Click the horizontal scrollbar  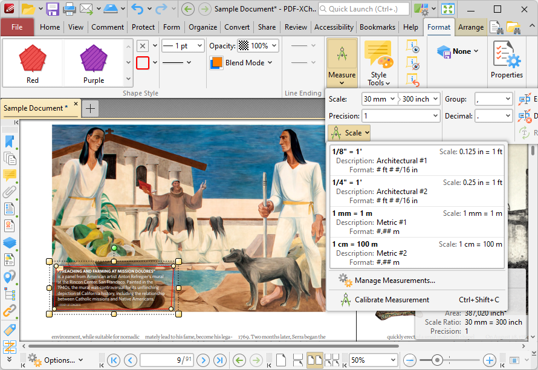[213, 346]
